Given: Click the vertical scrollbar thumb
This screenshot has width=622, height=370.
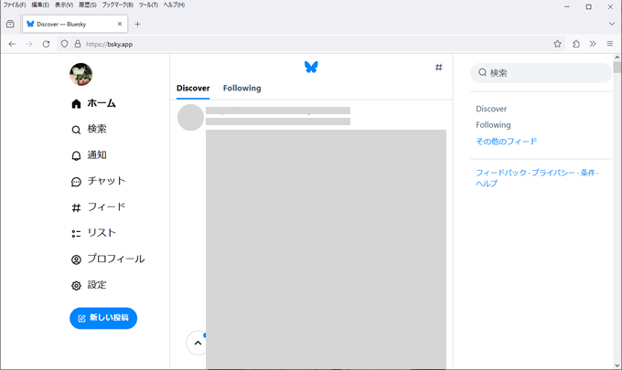Looking at the screenshot, I should (x=617, y=67).
